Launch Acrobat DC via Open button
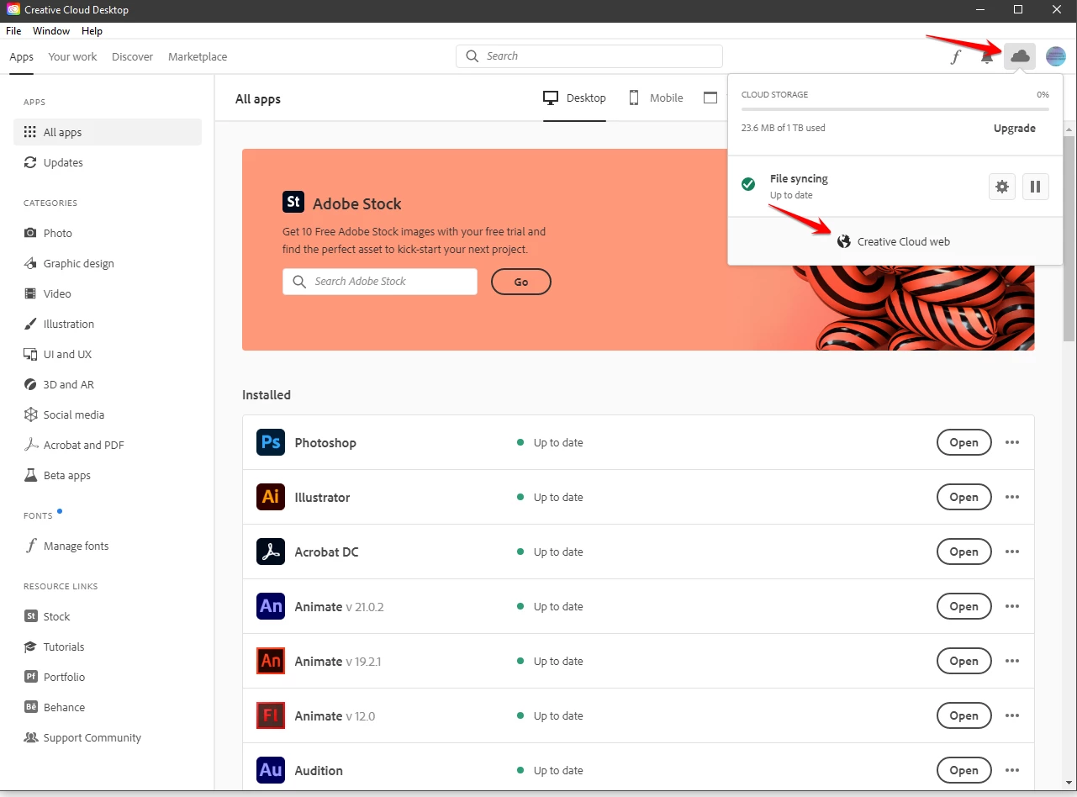The height and width of the screenshot is (797, 1077). tap(964, 552)
